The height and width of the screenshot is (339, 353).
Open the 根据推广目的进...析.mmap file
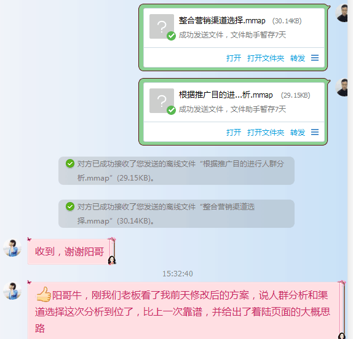(x=234, y=132)
